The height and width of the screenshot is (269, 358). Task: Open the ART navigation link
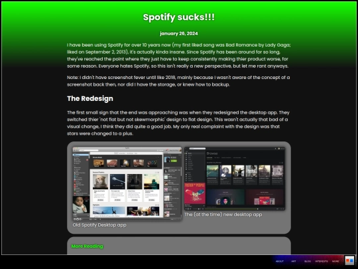294,261
